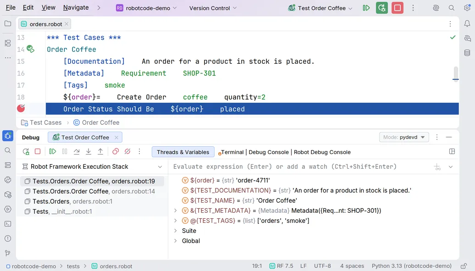The width and height of the screenshot is (475, 271).
Task: Open IDE settings gear icon
Action: (x=467, y=8)
